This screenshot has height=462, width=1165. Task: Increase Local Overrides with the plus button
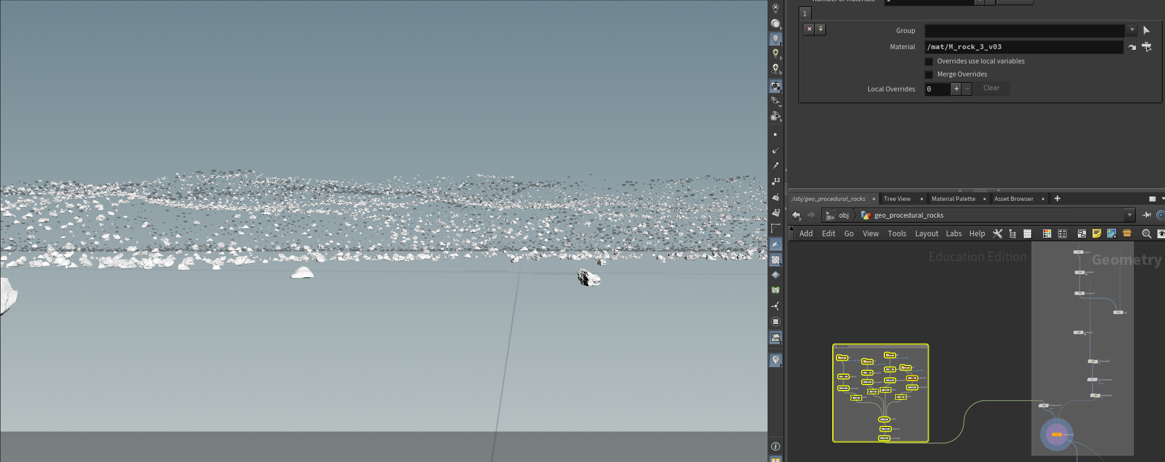click(x=957, y=89)
